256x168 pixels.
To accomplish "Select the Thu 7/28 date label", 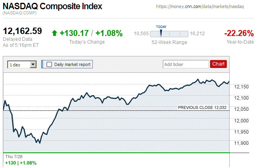I will (x=13, y=156).
